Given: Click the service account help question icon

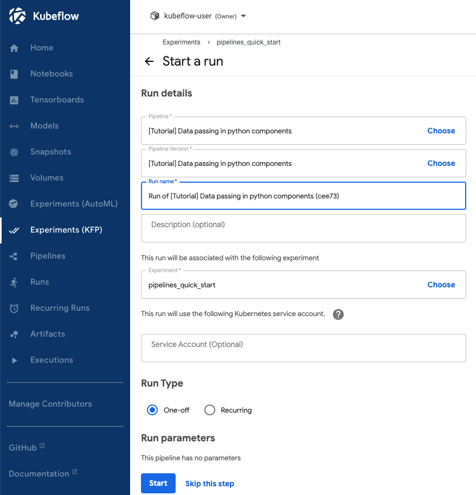Looking at the screenshot, I should (338, 314).
